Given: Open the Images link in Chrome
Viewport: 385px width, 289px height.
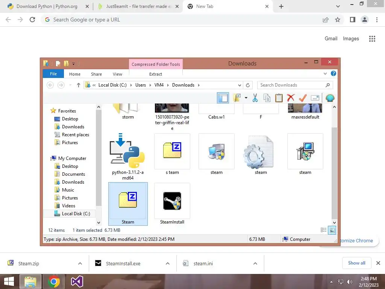Looking at the screenshot, I should [351, 39].
